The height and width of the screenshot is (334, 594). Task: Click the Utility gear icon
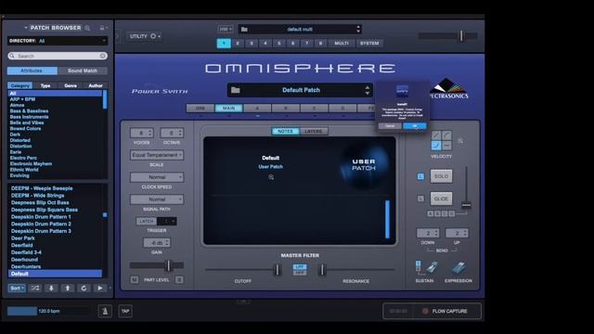pos(153,36)
